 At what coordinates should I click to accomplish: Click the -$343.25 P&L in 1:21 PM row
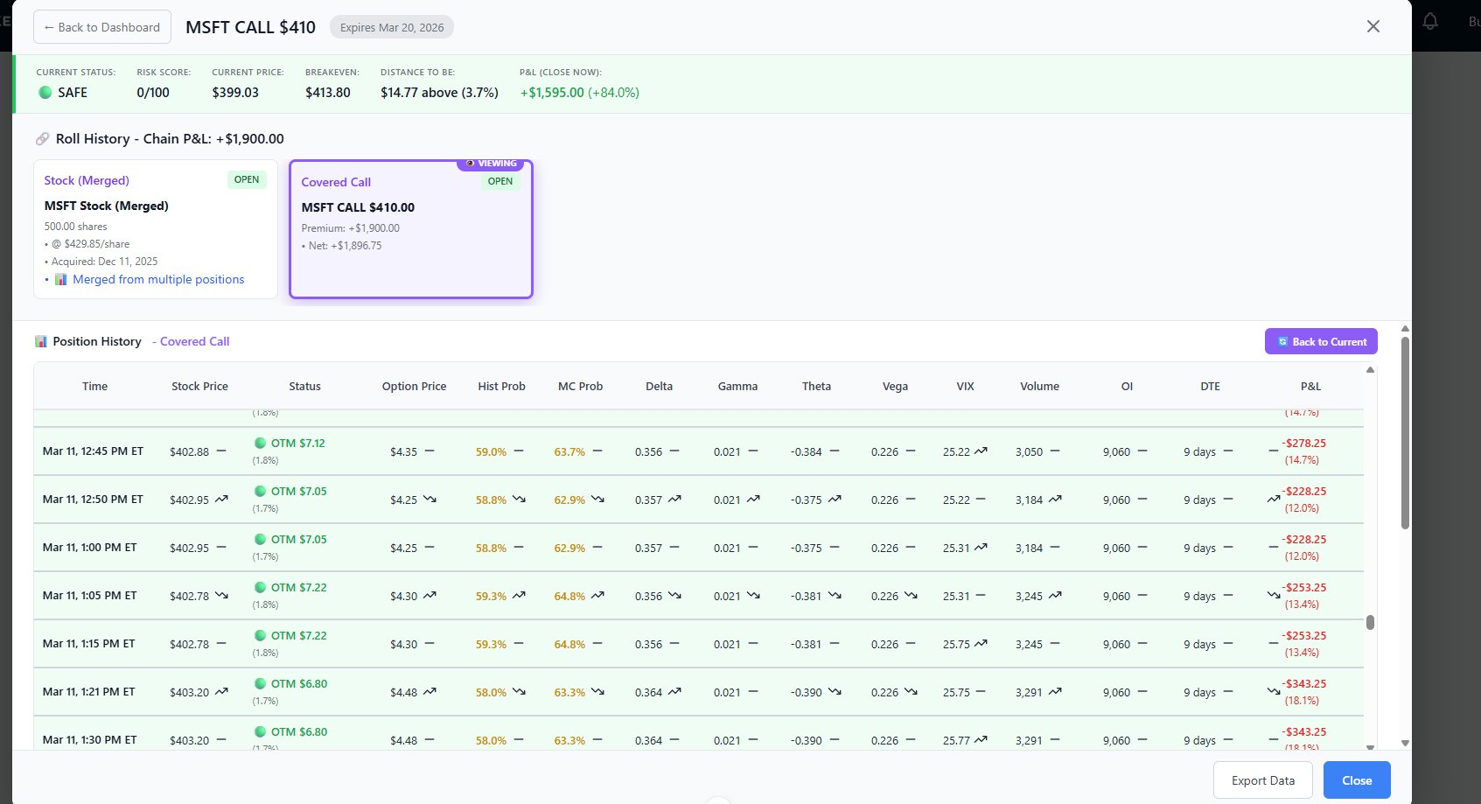click(1304, 683)
